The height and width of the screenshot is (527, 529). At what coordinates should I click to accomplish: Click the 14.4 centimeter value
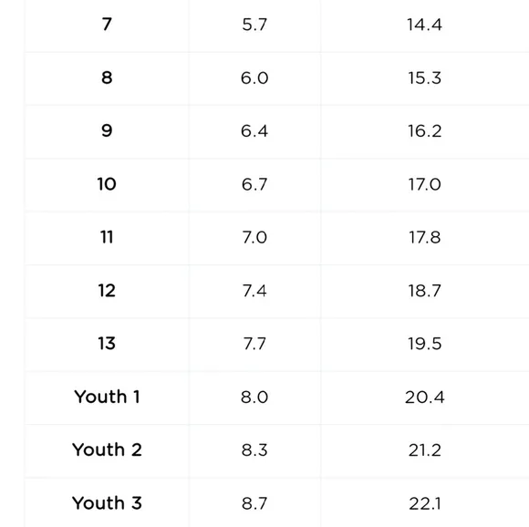tap(424, 25)
